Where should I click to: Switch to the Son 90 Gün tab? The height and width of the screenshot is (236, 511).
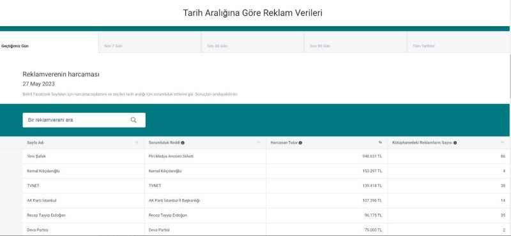(x=355, y=42)
